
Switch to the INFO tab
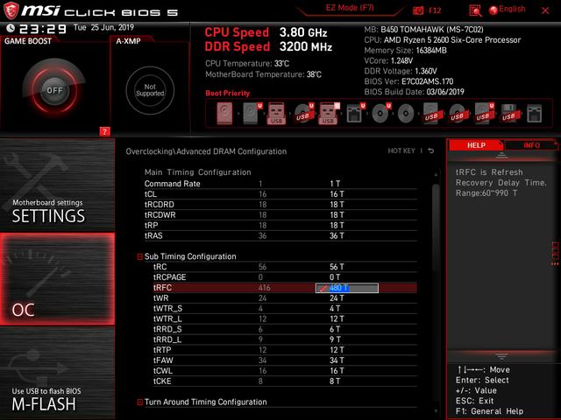tap(531, 145)
